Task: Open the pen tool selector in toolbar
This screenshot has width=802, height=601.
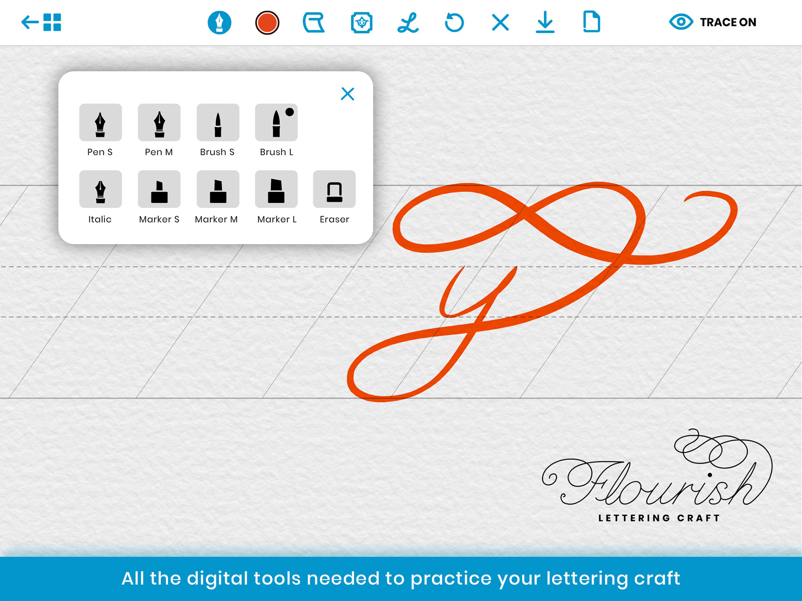Action: point(219,23)
